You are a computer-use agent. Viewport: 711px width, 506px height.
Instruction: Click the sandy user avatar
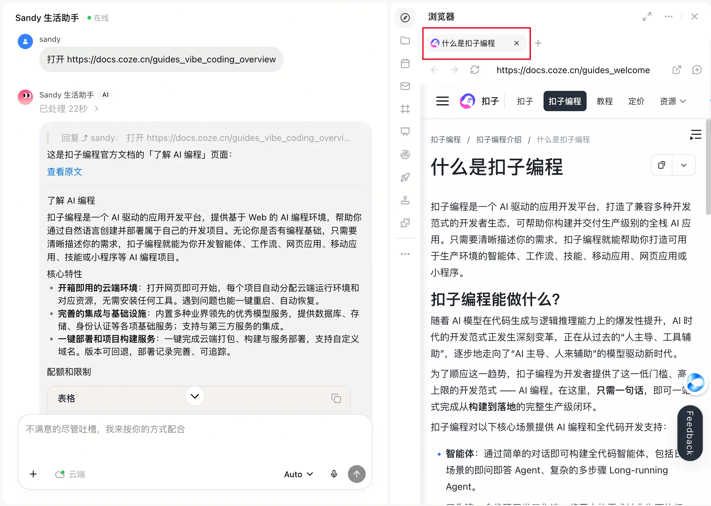(x=25, y=41)
